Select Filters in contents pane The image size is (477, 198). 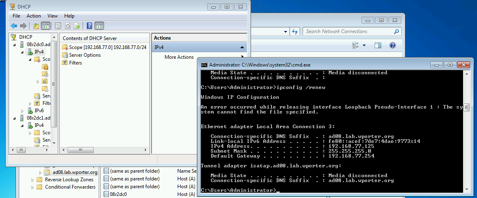(72, 63)
